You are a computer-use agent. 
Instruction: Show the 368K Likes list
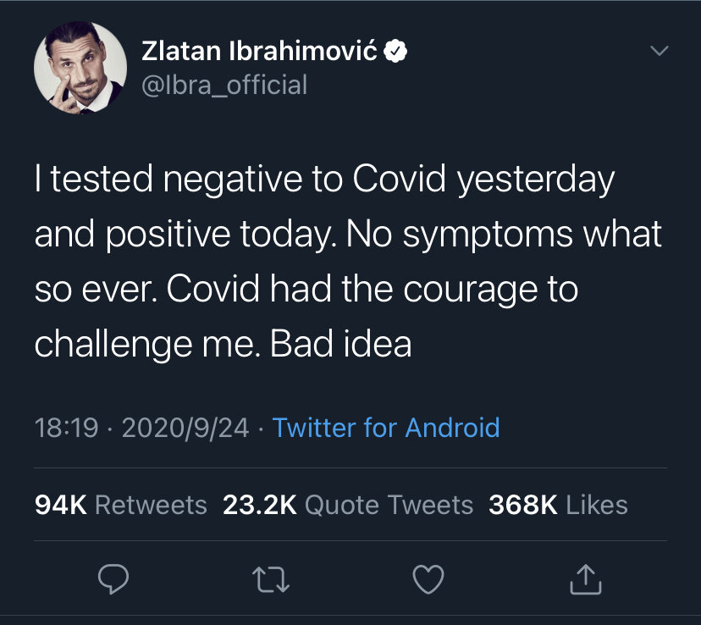coord(558,505)
